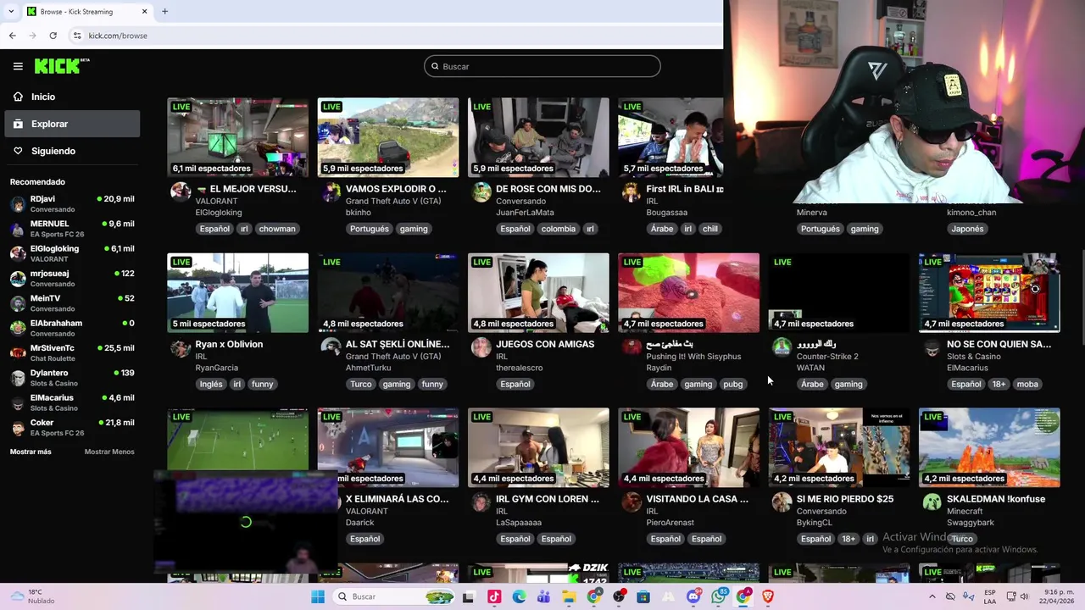Viewport: 1085px width, 610px height.
Task: Expand list with Mostrar más
Action: pos(31,452)
